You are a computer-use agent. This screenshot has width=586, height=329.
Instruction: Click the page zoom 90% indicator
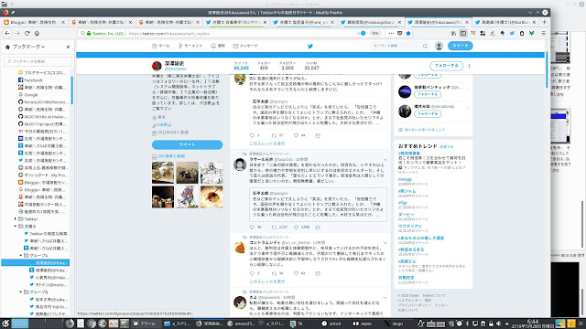[374, 33]
